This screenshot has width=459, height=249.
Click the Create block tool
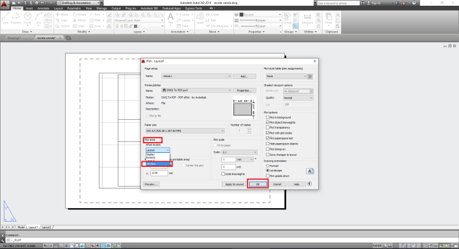212,14
